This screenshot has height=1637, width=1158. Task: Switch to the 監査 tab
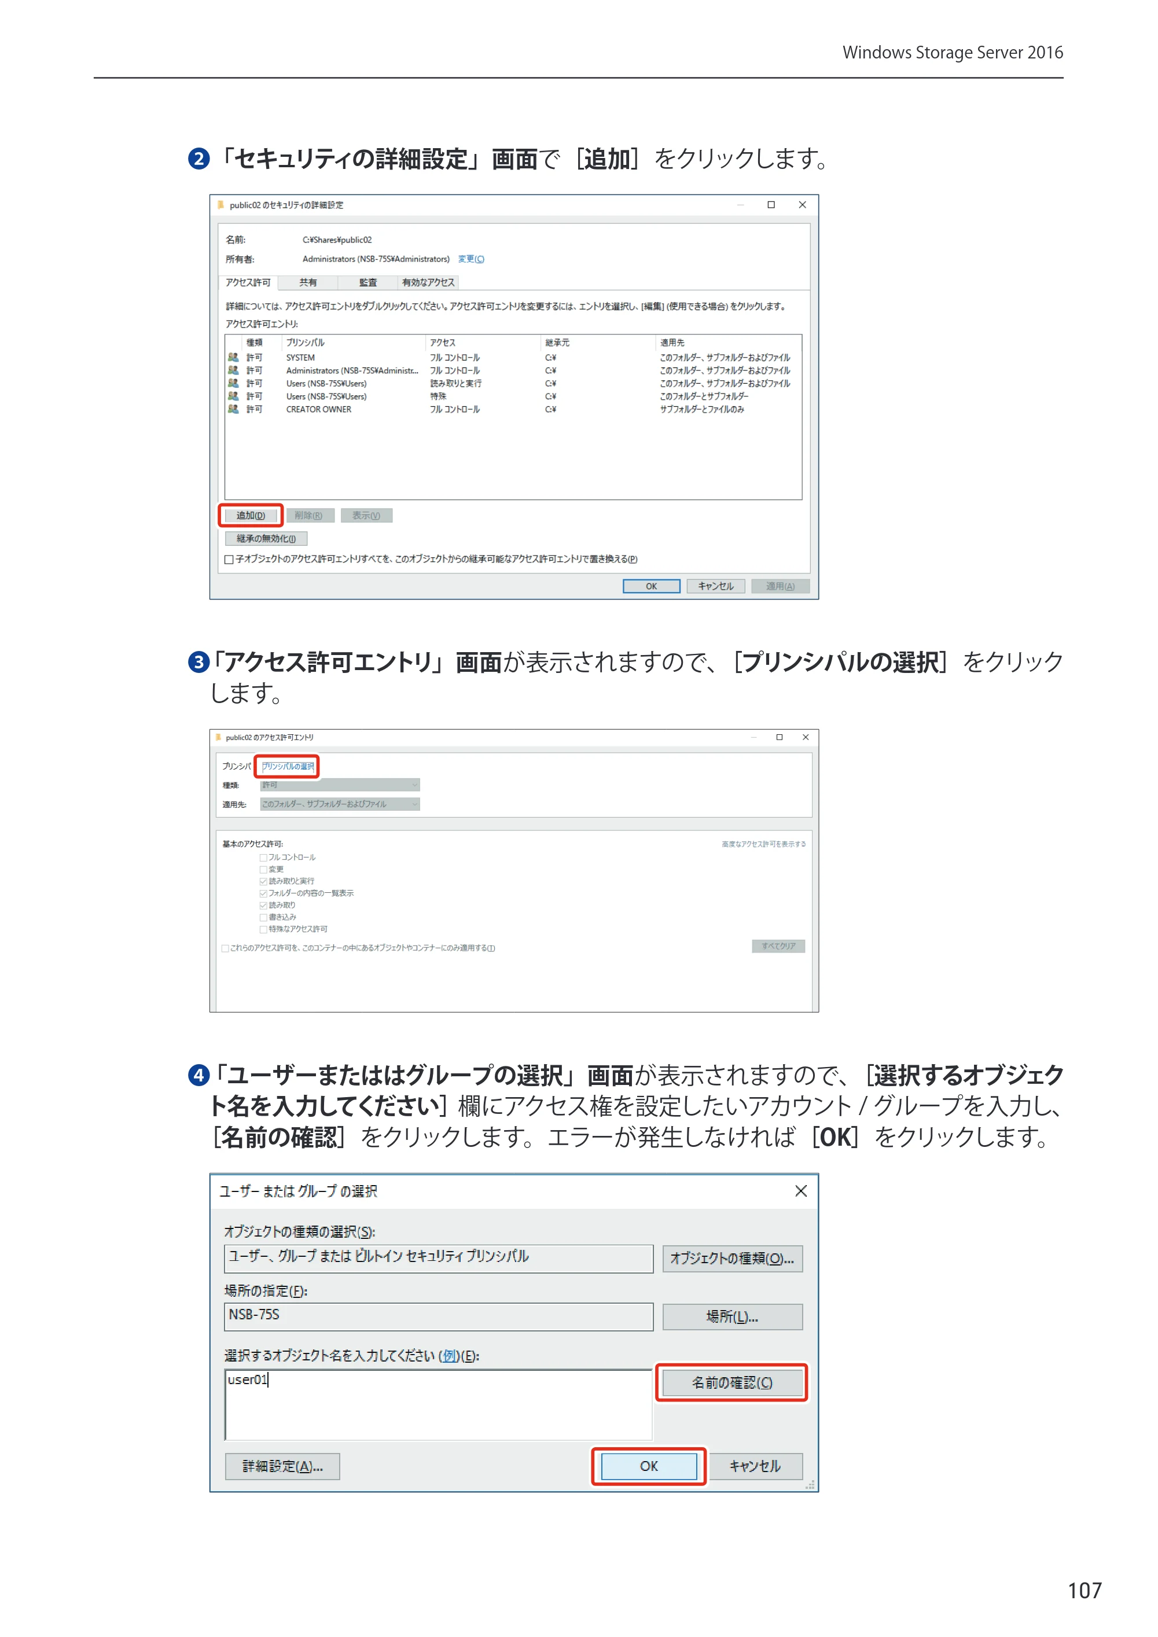coord(368,282)
